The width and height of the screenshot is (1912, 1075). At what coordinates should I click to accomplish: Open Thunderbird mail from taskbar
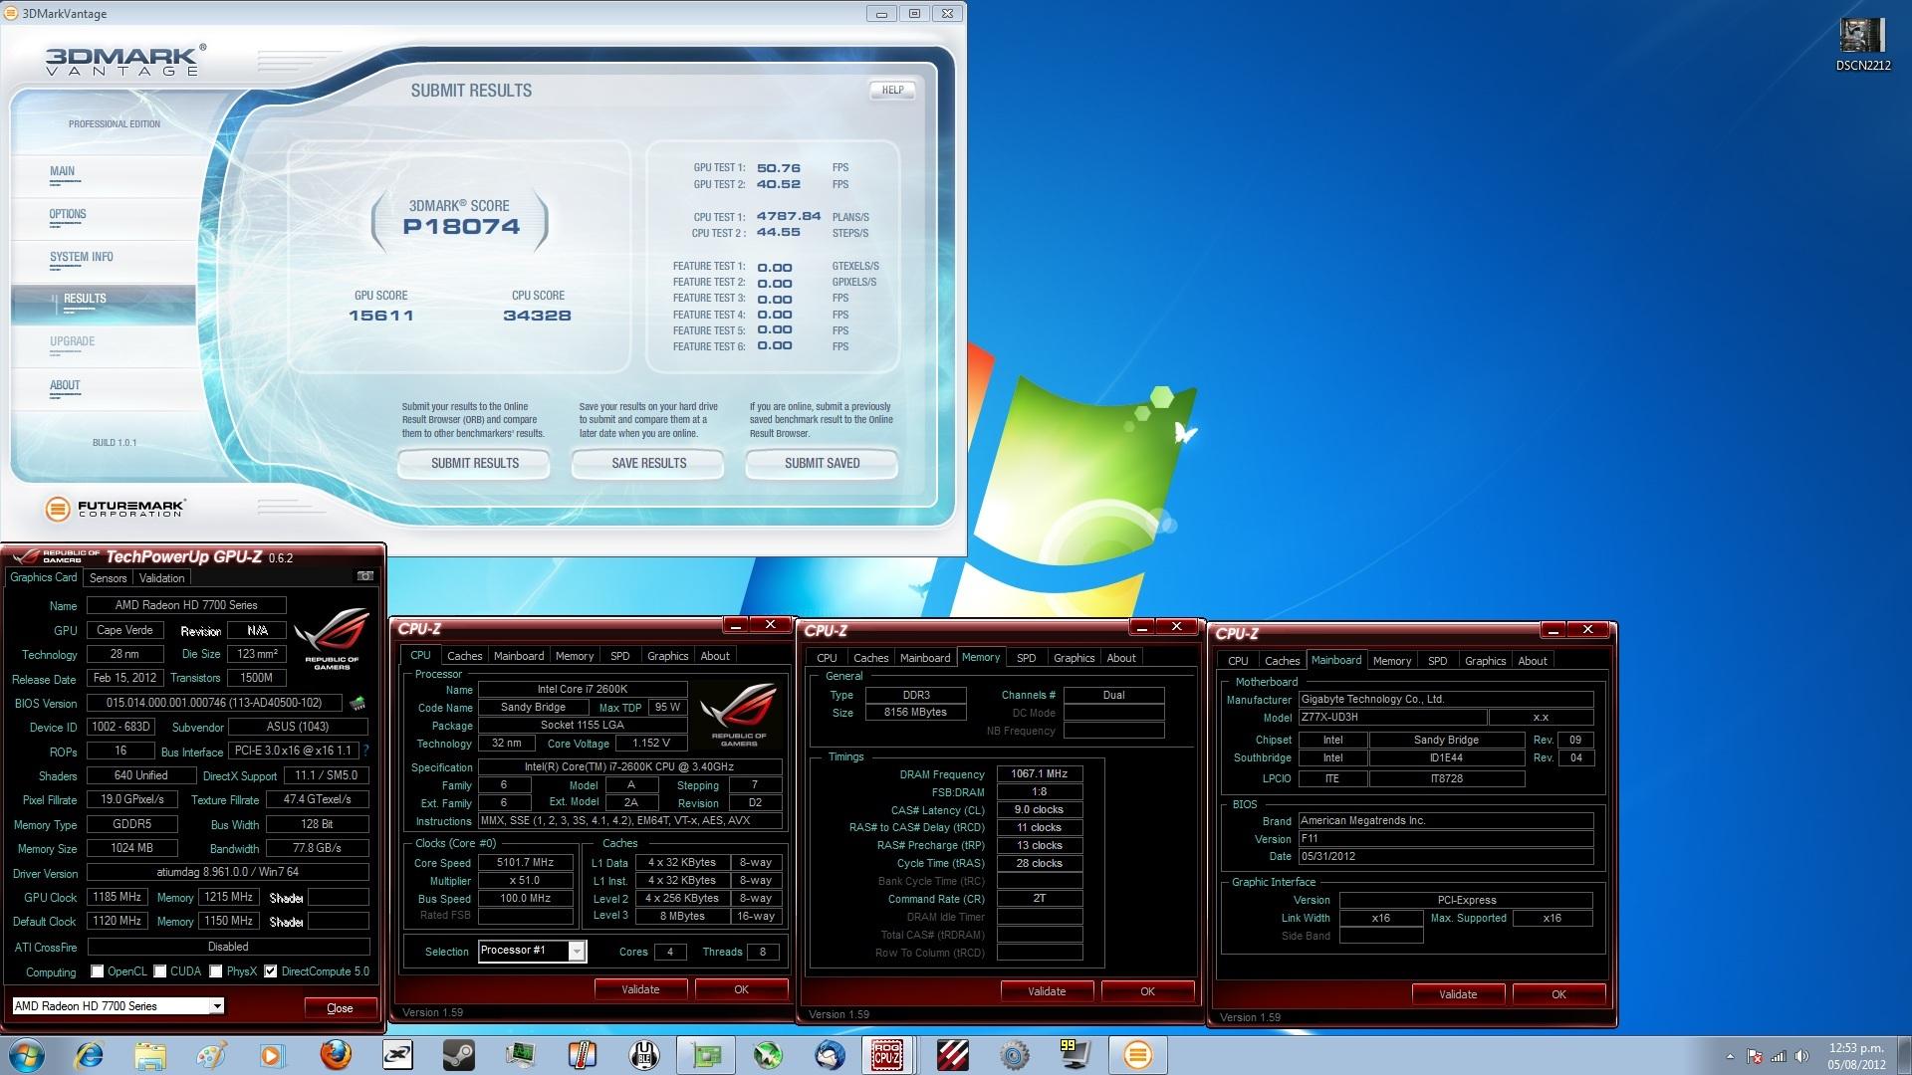[x=830, y=1054]
